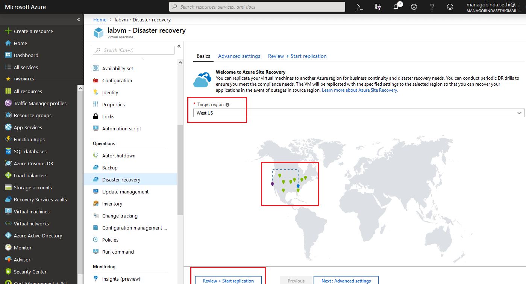The width and height of the screenshot is (526, 284).
Task: Open Configuration menu item
Action: (117, 80)
